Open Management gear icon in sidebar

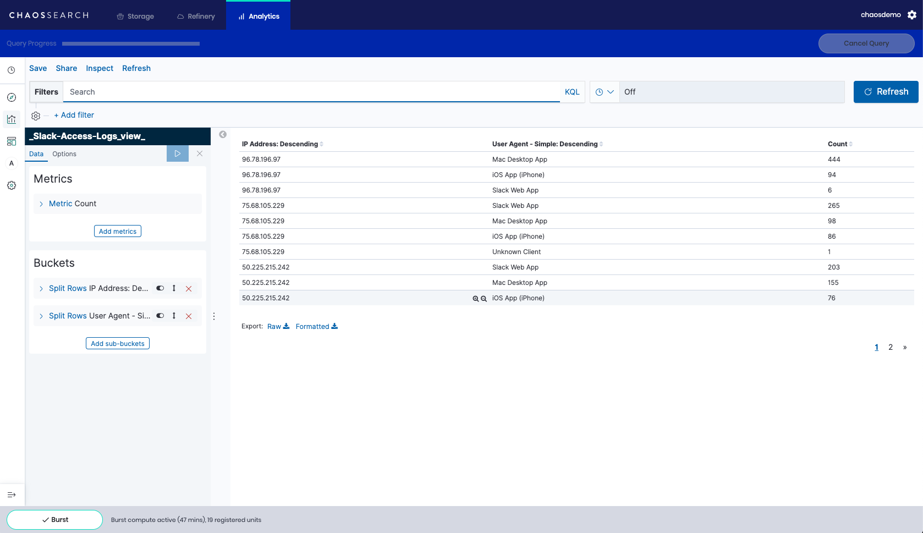coord(11,185)
